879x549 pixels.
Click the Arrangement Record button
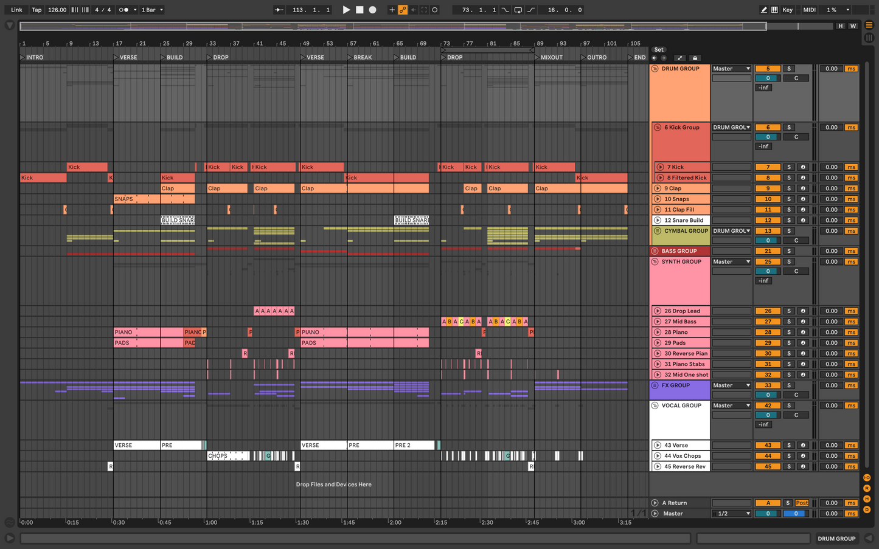click(x=373, y=10)
